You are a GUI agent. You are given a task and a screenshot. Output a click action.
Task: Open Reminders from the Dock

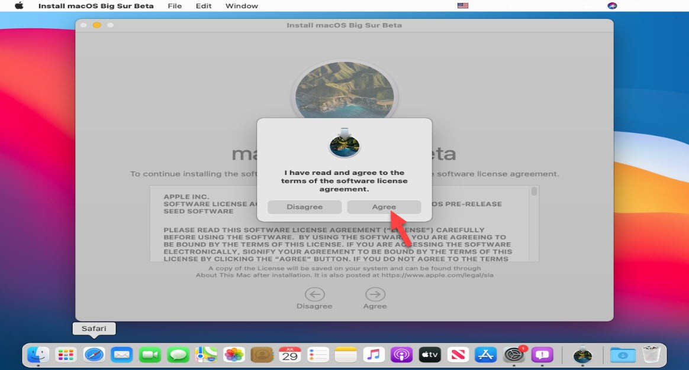pos(318,355)
